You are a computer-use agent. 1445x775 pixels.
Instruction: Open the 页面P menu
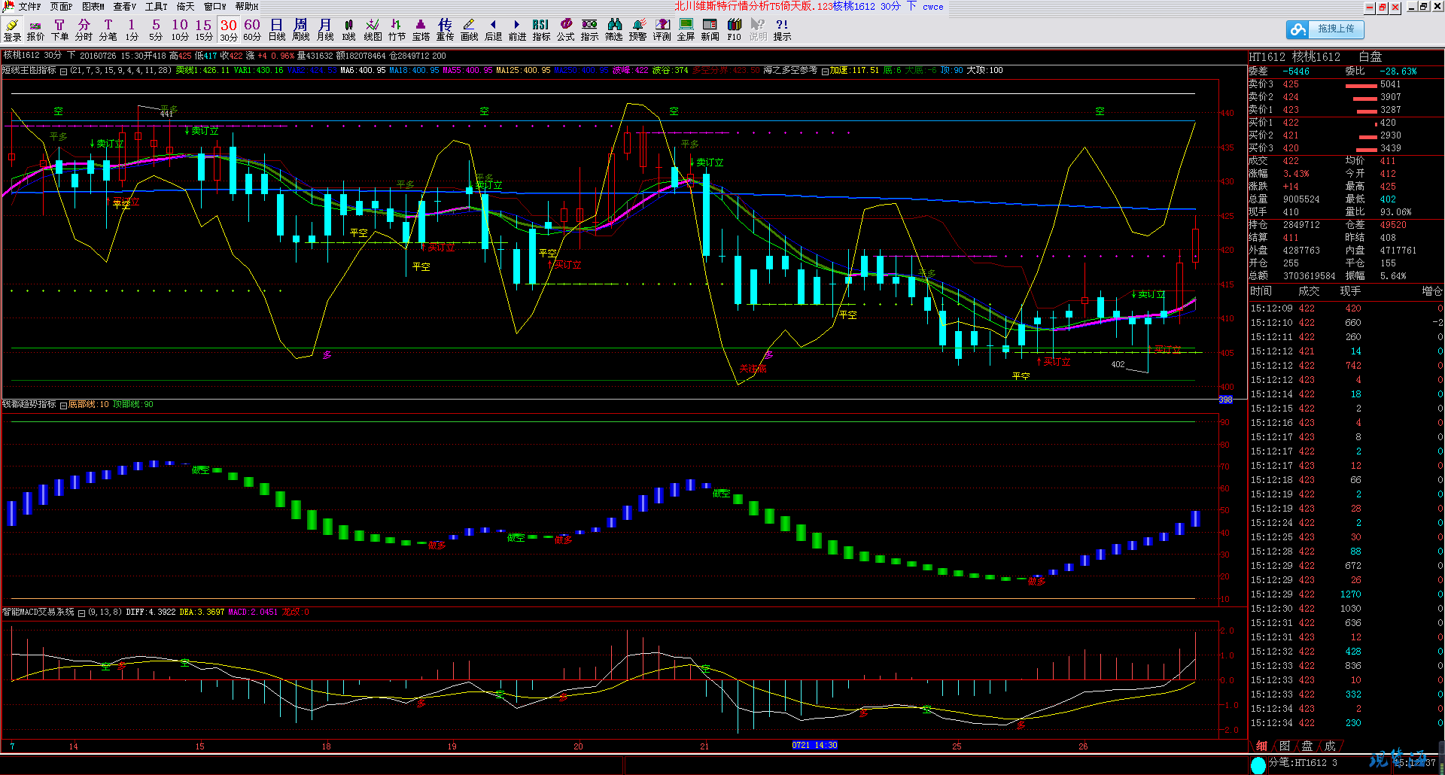coord(61,7)
